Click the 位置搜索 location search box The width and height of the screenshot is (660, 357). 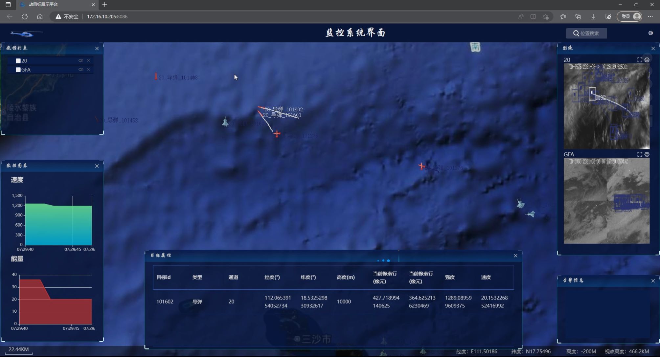point(586,33)
